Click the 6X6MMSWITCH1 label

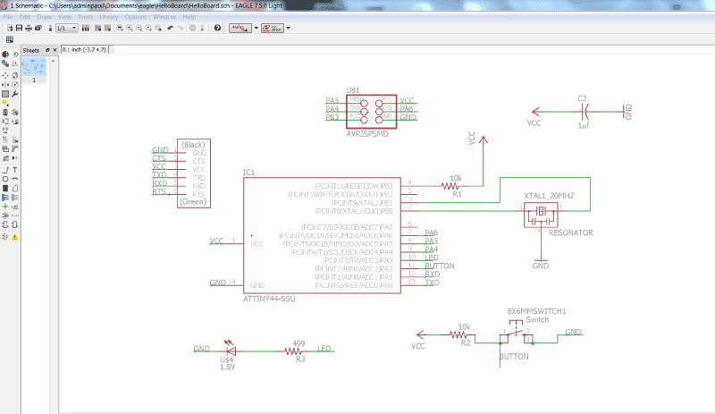pyautogui.click(x=537, y=311)
